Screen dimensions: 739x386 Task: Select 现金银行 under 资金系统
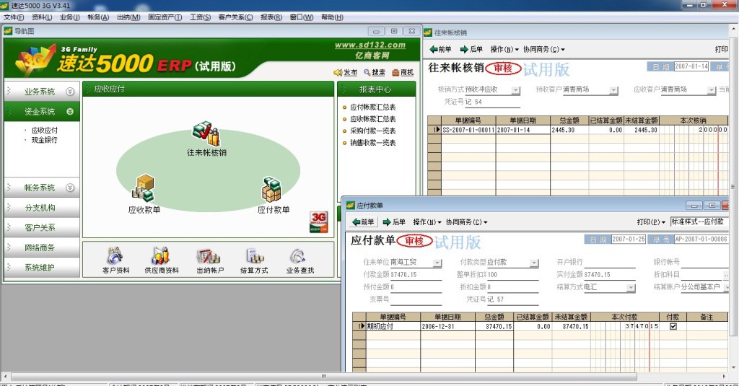tap(44, 140)
